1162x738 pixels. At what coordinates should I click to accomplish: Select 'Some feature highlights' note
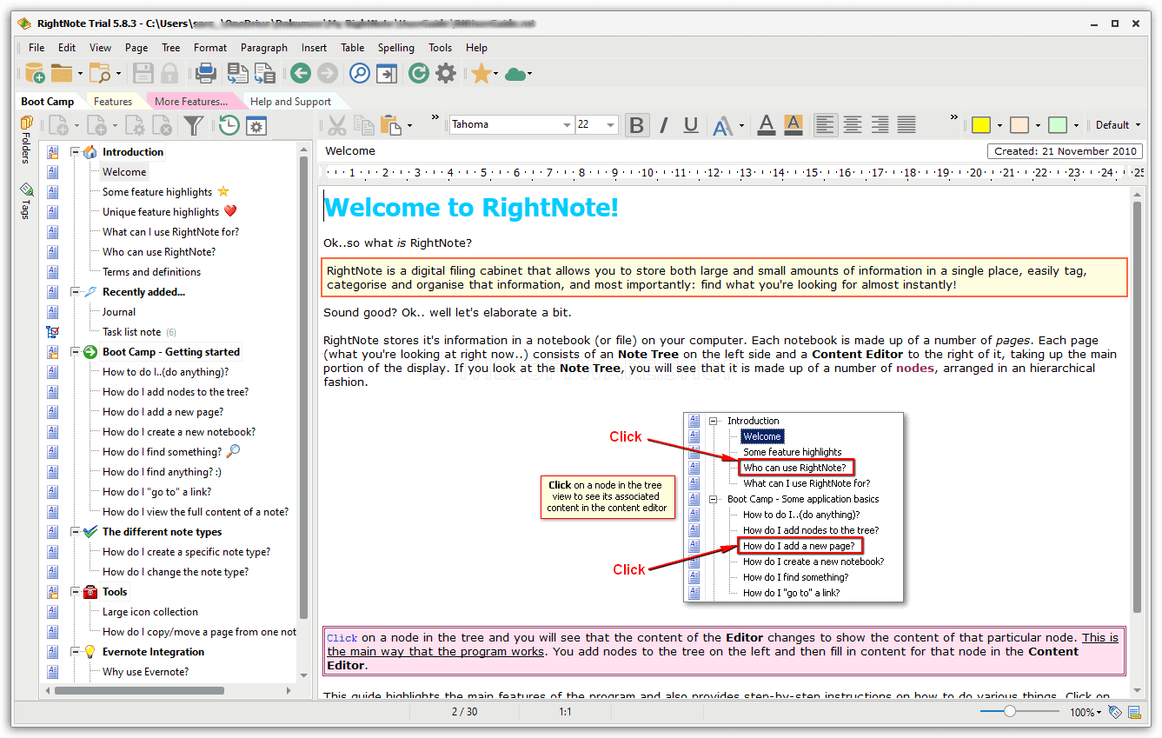point(157,192)
